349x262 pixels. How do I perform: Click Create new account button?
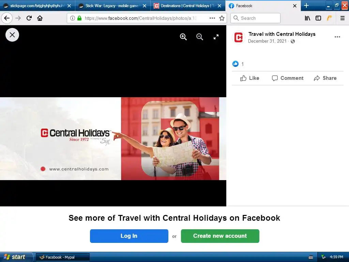tap(220, 236)
